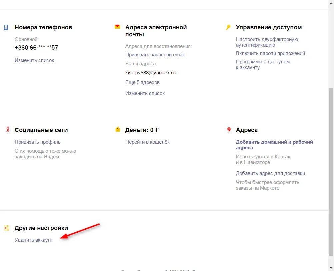Click the phone number +380 66 *** **57
The height and width of the screenshot is (271, 334).
coord(36,48)
